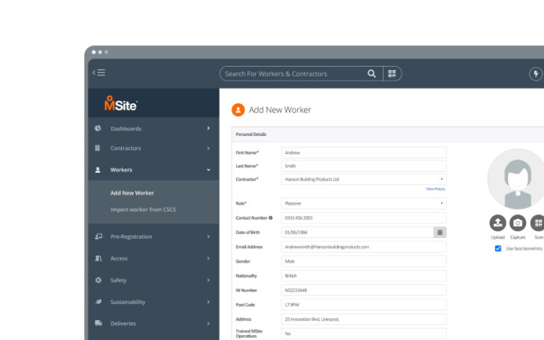The width and height of the screenshot is (544, 340).
Task: Click the lightning bolt icon in header
Action: [535, 74]
